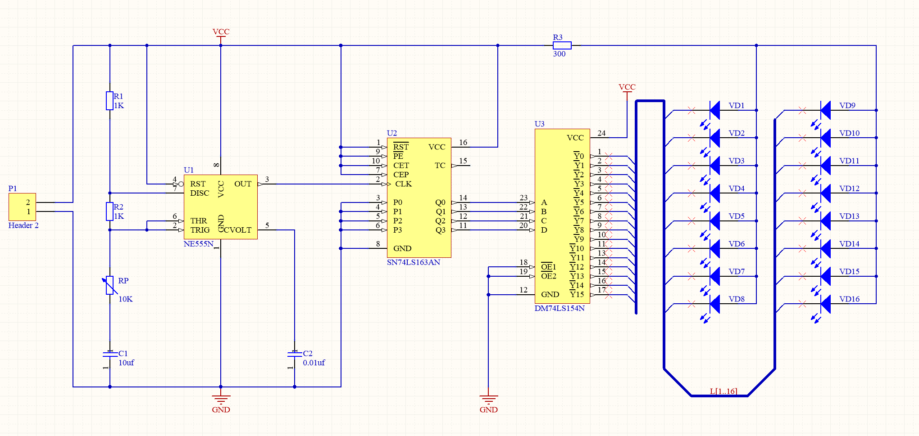The image size is (919, 436).
Task: Select the DM74LS154N decoder symbol U3
Action: (x=562, y=216)
